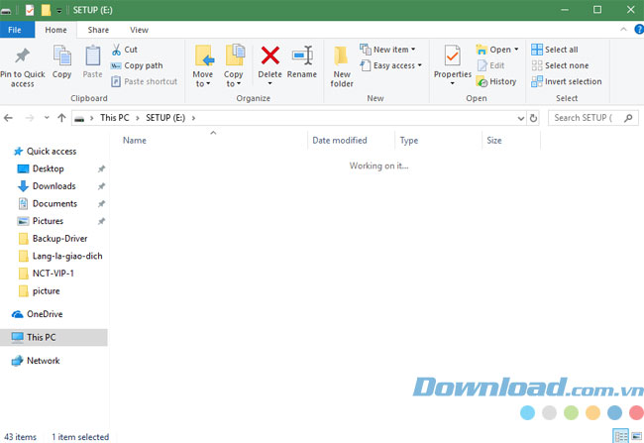Expand the Delete options arrow
Screen dimensions: 644x443
[269, 84]
